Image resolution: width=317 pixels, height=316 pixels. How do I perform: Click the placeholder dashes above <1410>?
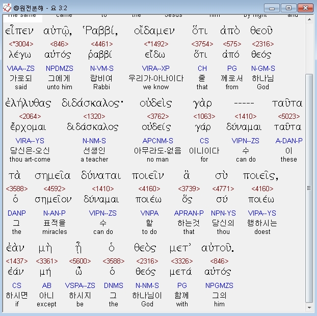click(x=244, y=103)
